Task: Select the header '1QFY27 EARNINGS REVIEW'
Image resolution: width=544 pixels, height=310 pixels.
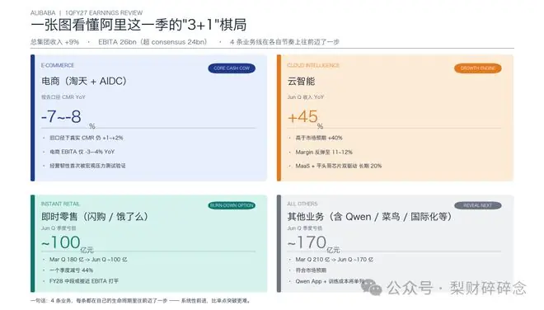Action: click(x=104, y=13)
